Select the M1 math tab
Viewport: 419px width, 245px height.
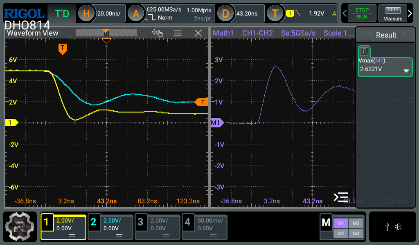(340, 223)
